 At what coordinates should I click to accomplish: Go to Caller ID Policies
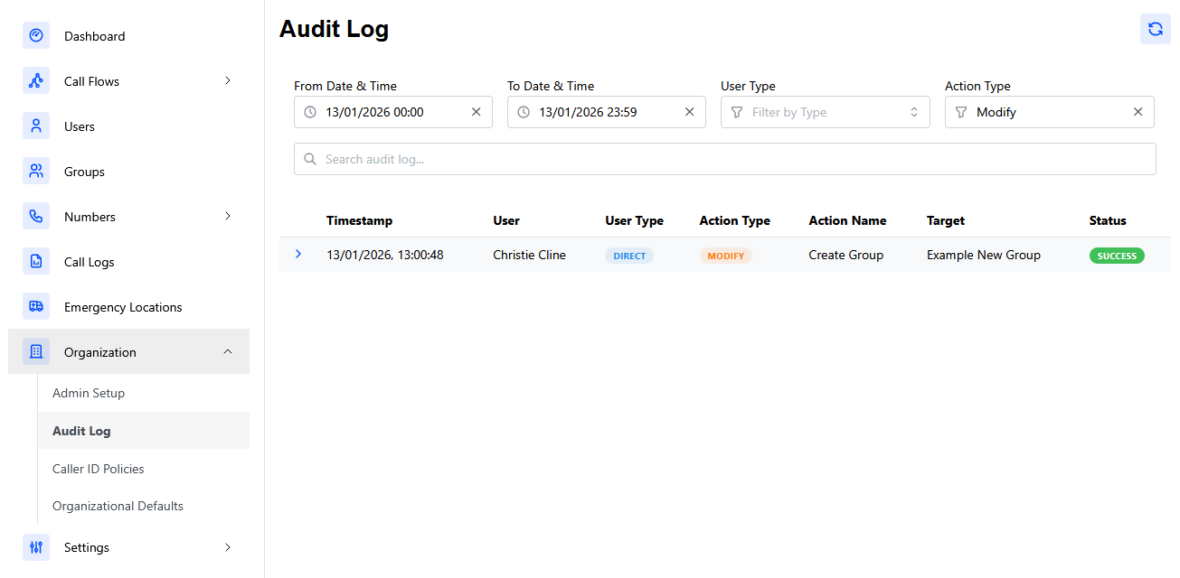click(x=98, y=469)
